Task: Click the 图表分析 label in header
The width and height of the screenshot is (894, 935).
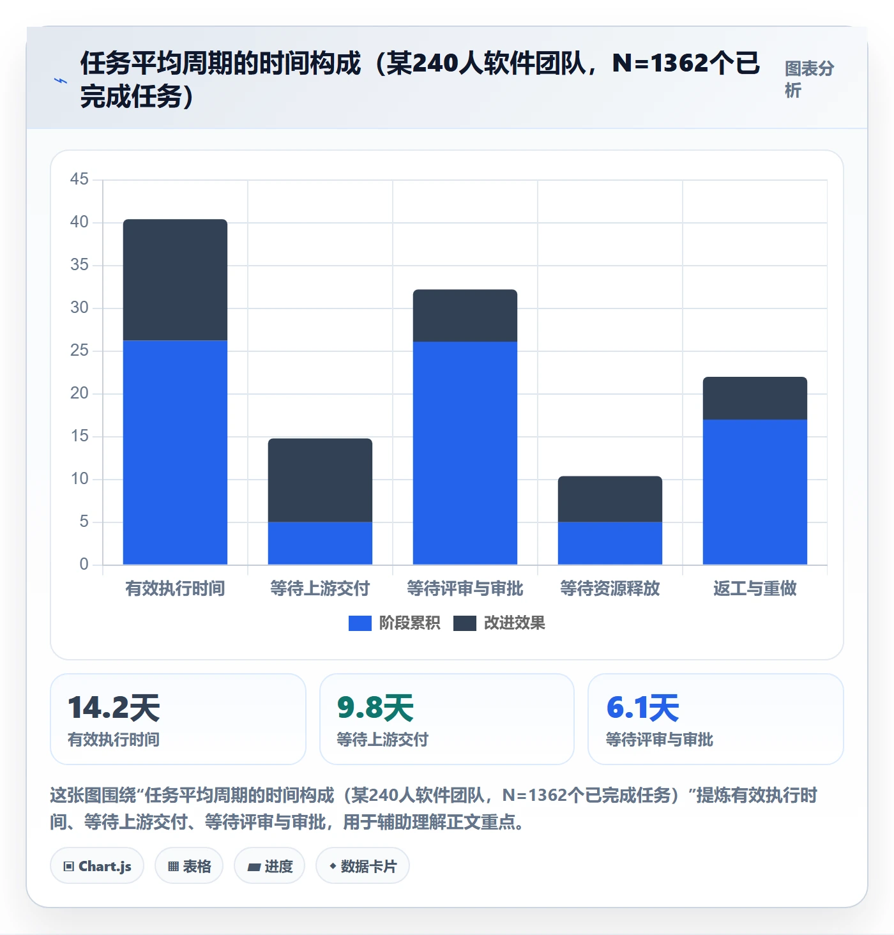Action: tap(809, 79)
